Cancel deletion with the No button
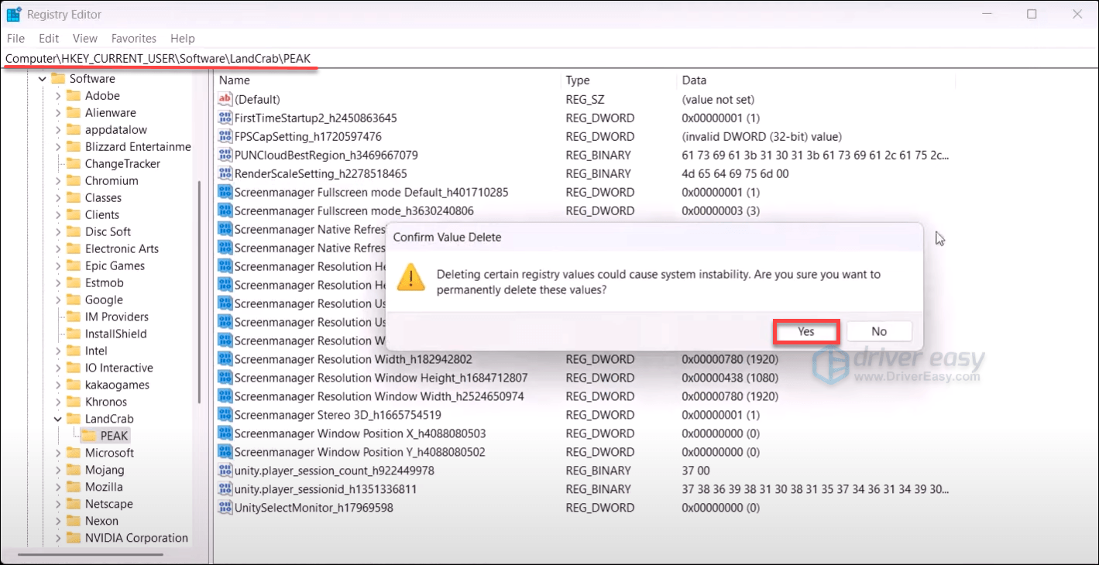 tap(879, 331)
